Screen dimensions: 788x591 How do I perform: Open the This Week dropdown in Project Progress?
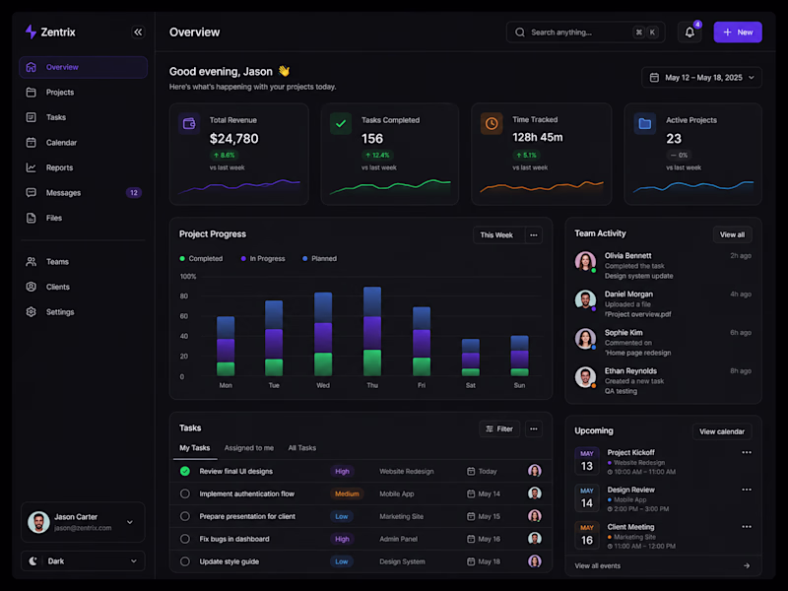(x=498, y=235)
